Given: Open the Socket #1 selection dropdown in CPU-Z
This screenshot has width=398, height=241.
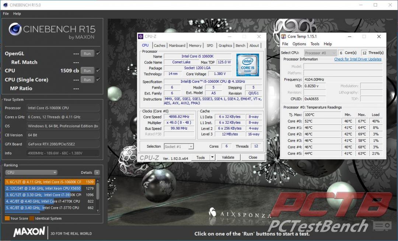Looking at the screenshot, I should tap(179, 147).
